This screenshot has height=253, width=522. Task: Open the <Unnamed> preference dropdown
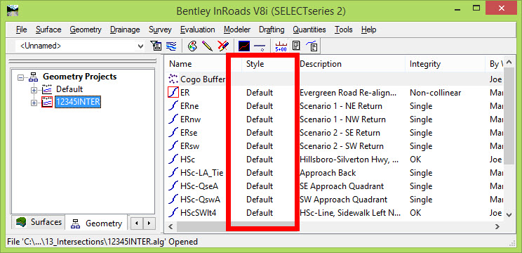click(x=141, y=46)
